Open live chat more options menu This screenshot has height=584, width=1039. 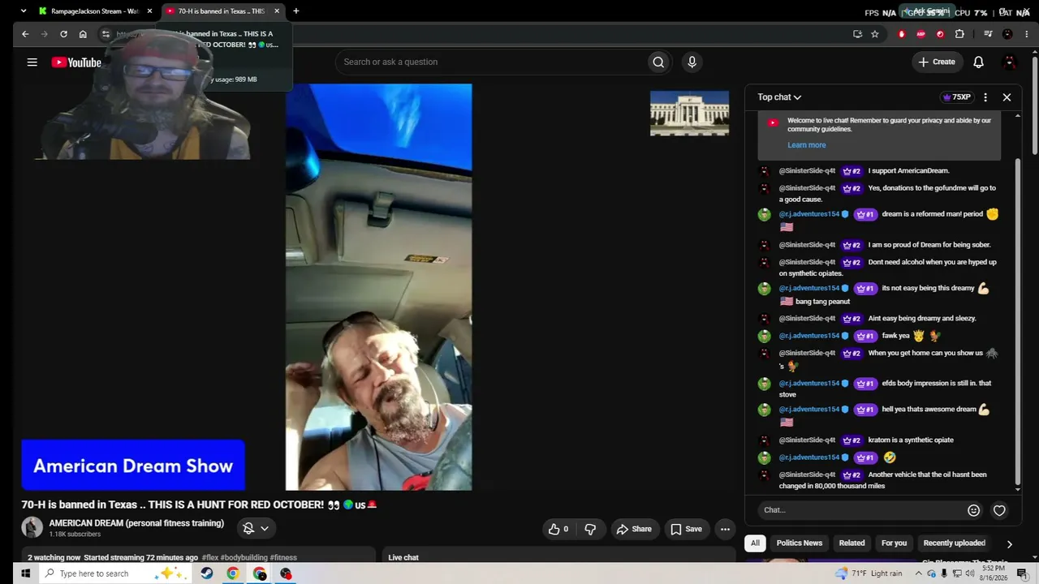[985, 97]
